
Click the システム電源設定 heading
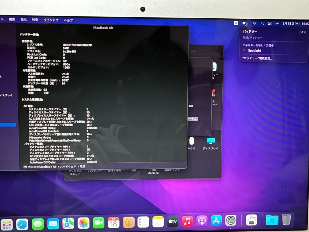tap(32, 99)
